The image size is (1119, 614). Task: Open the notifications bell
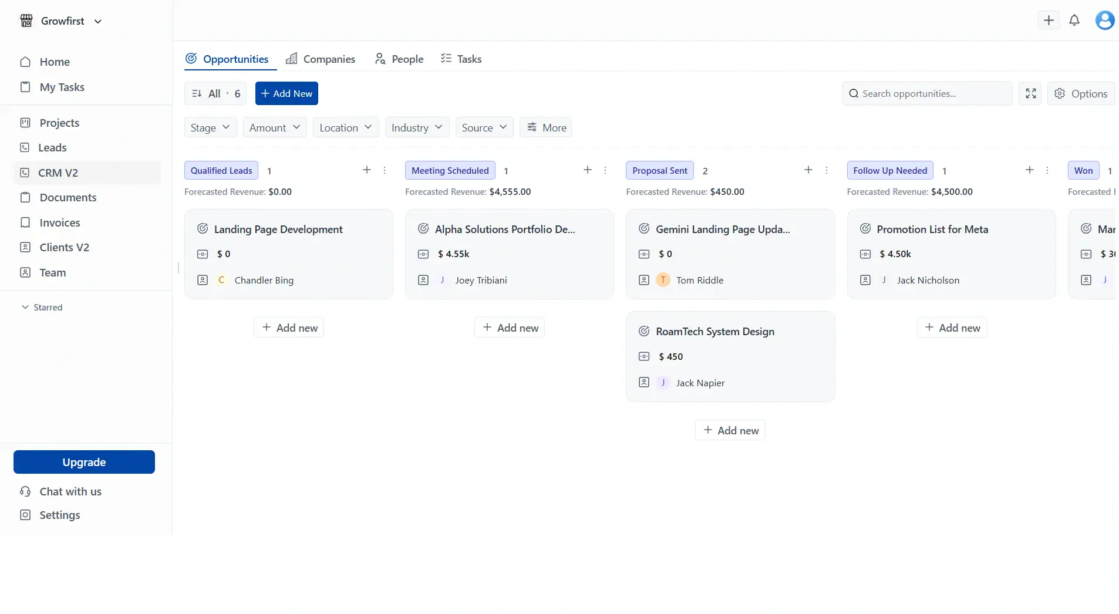point(1076,20)
